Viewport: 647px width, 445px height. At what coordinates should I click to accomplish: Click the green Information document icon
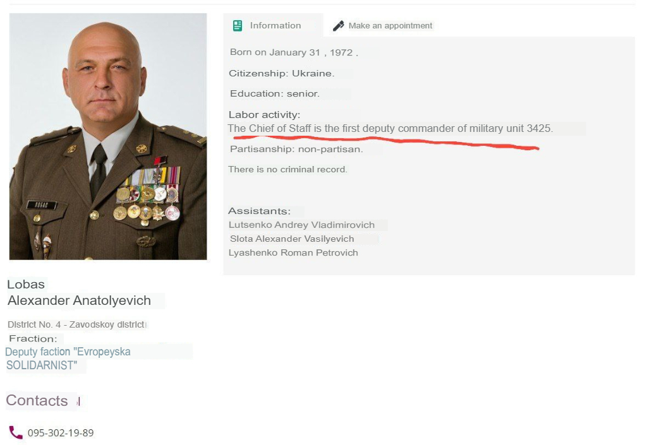pos(238,25)
